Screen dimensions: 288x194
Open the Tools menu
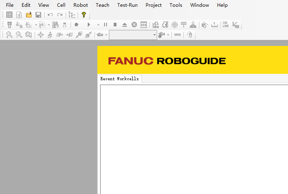[x=176, y=5]
